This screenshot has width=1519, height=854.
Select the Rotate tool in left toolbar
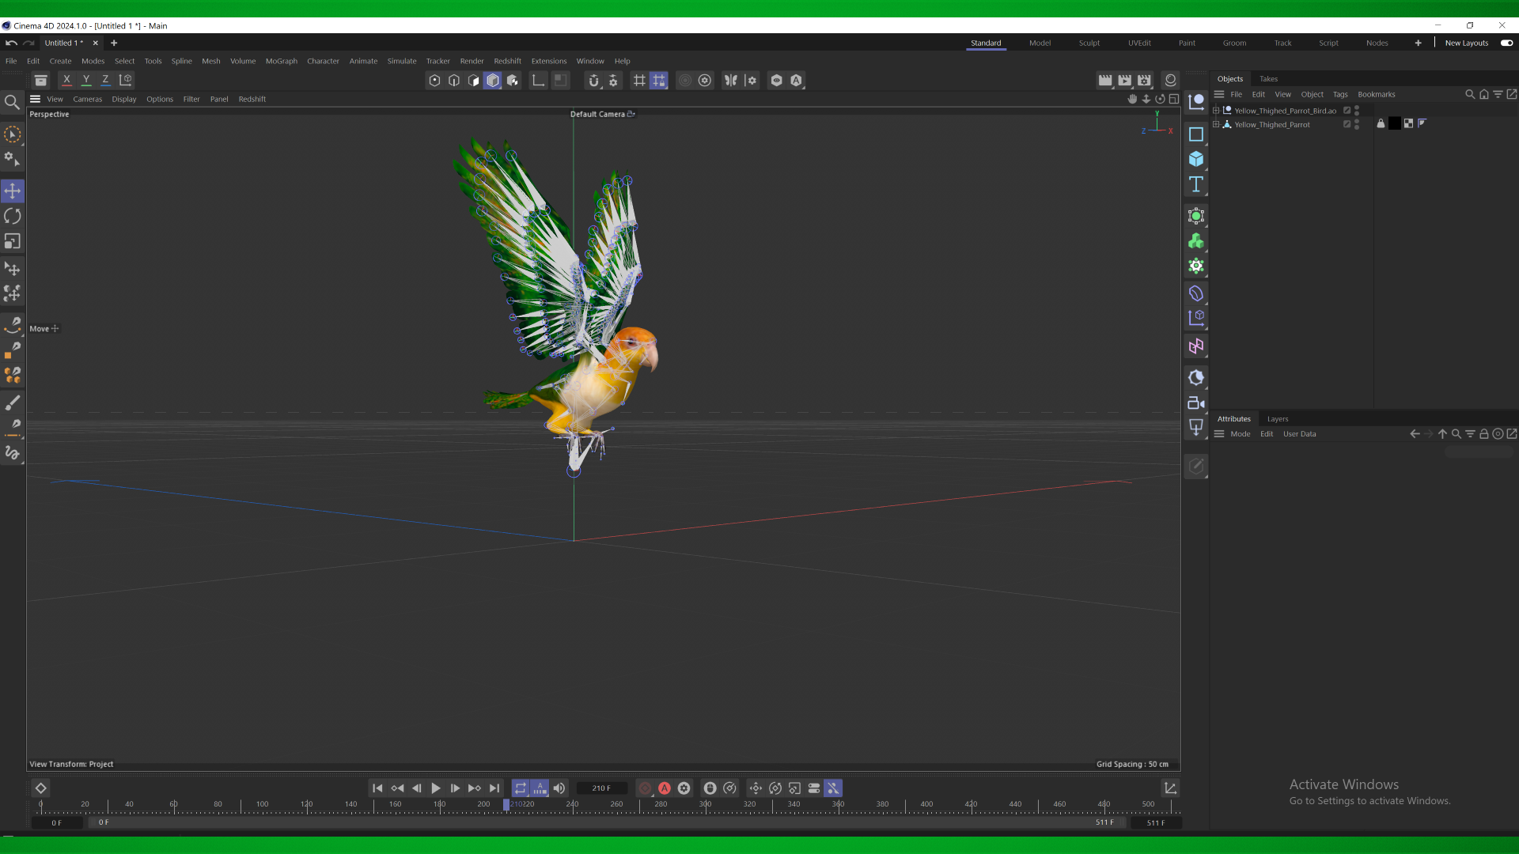pos(13,216)
